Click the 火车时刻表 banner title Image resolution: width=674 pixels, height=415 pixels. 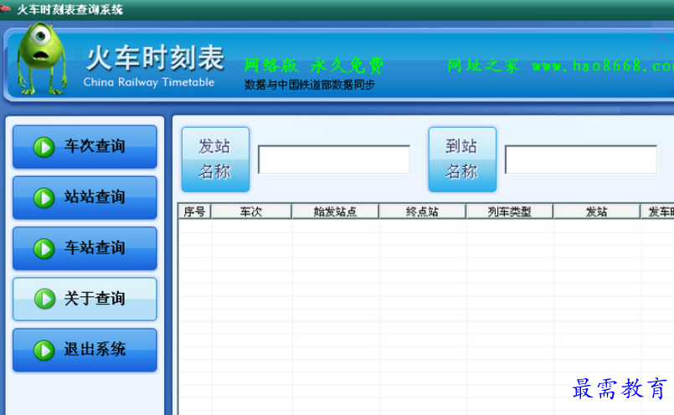click(155, 58)
